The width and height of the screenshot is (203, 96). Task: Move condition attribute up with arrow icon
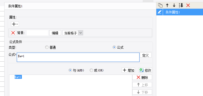point(167,5)
